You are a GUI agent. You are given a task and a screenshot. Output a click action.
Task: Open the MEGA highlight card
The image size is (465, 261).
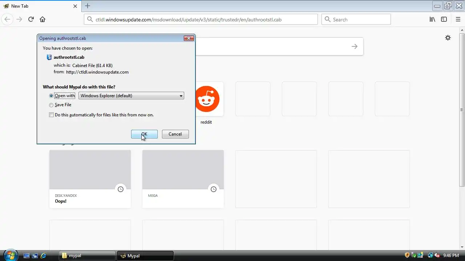(183, 179)
